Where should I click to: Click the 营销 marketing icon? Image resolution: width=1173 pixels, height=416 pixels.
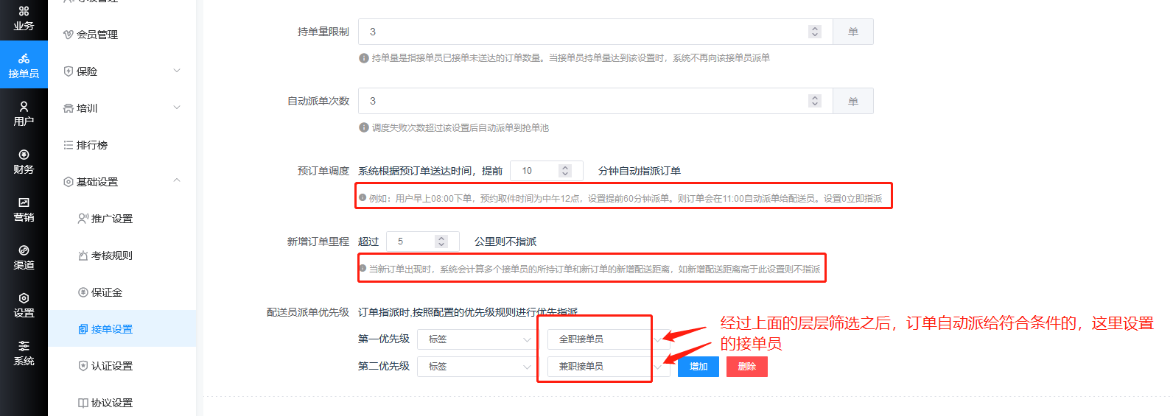click(24, 209)
